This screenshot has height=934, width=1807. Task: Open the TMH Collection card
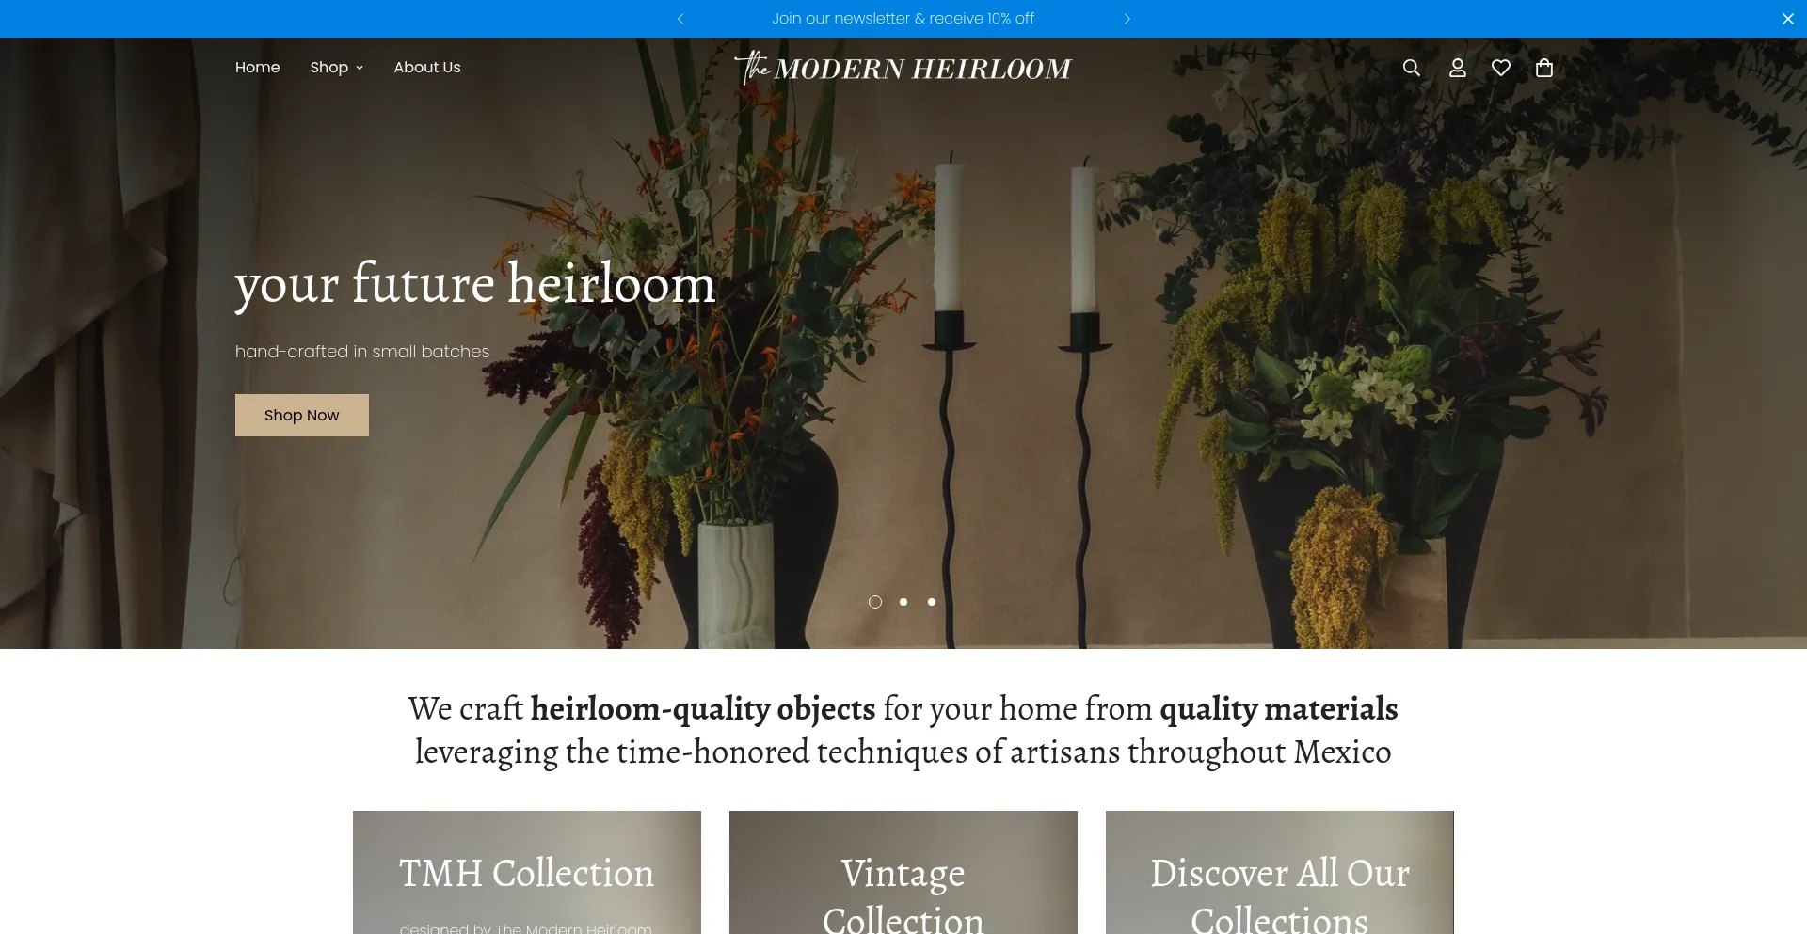pyautogui.click(x=527, y=872)
